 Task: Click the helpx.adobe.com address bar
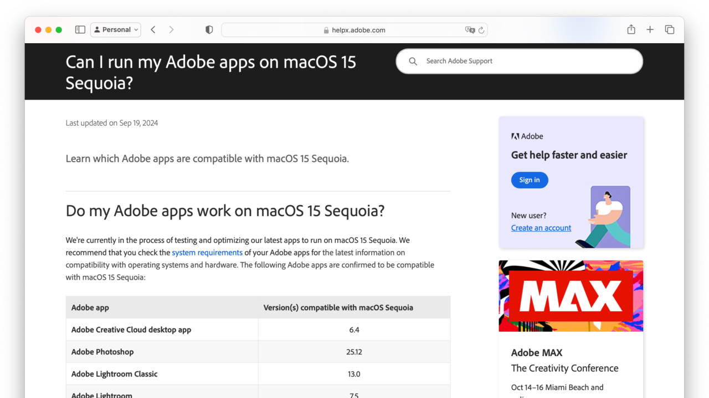pyautogui.click(x=354, y=30)
